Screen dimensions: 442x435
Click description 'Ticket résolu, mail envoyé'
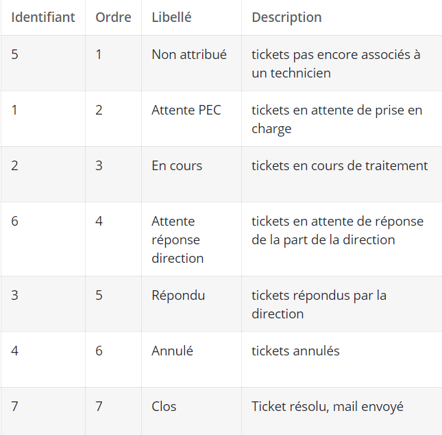(328, 407)
